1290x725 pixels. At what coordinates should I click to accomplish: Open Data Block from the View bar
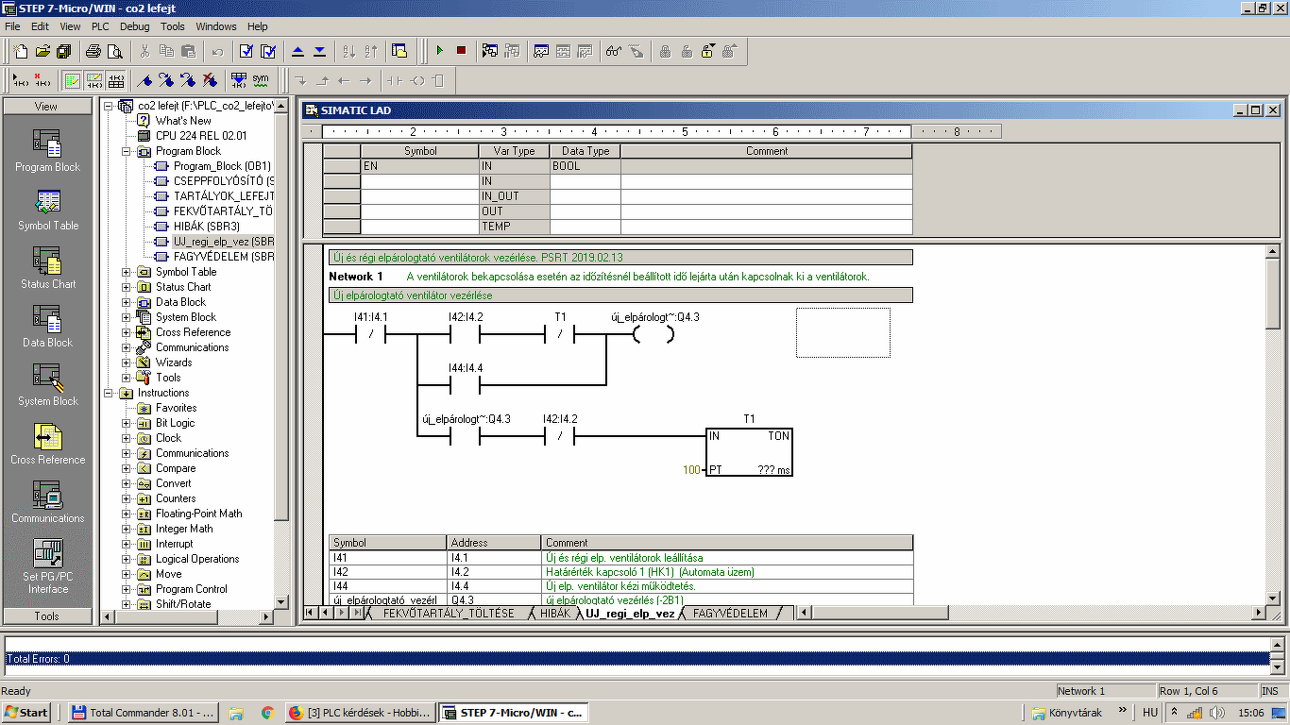point(47,327)
